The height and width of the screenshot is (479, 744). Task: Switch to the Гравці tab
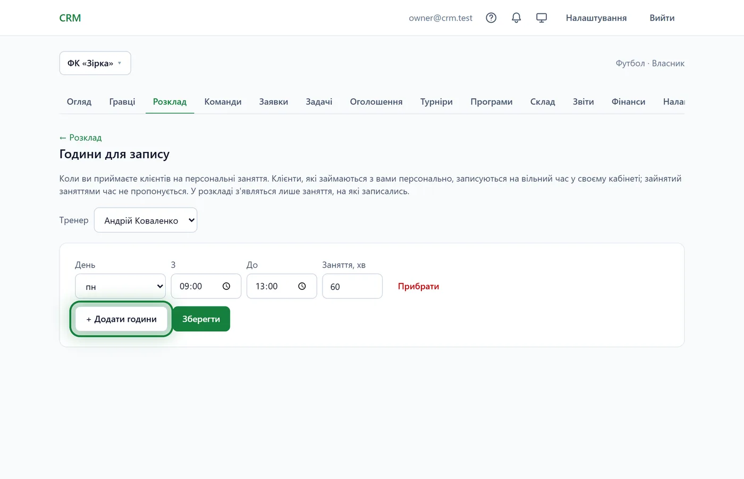(122, 101)
